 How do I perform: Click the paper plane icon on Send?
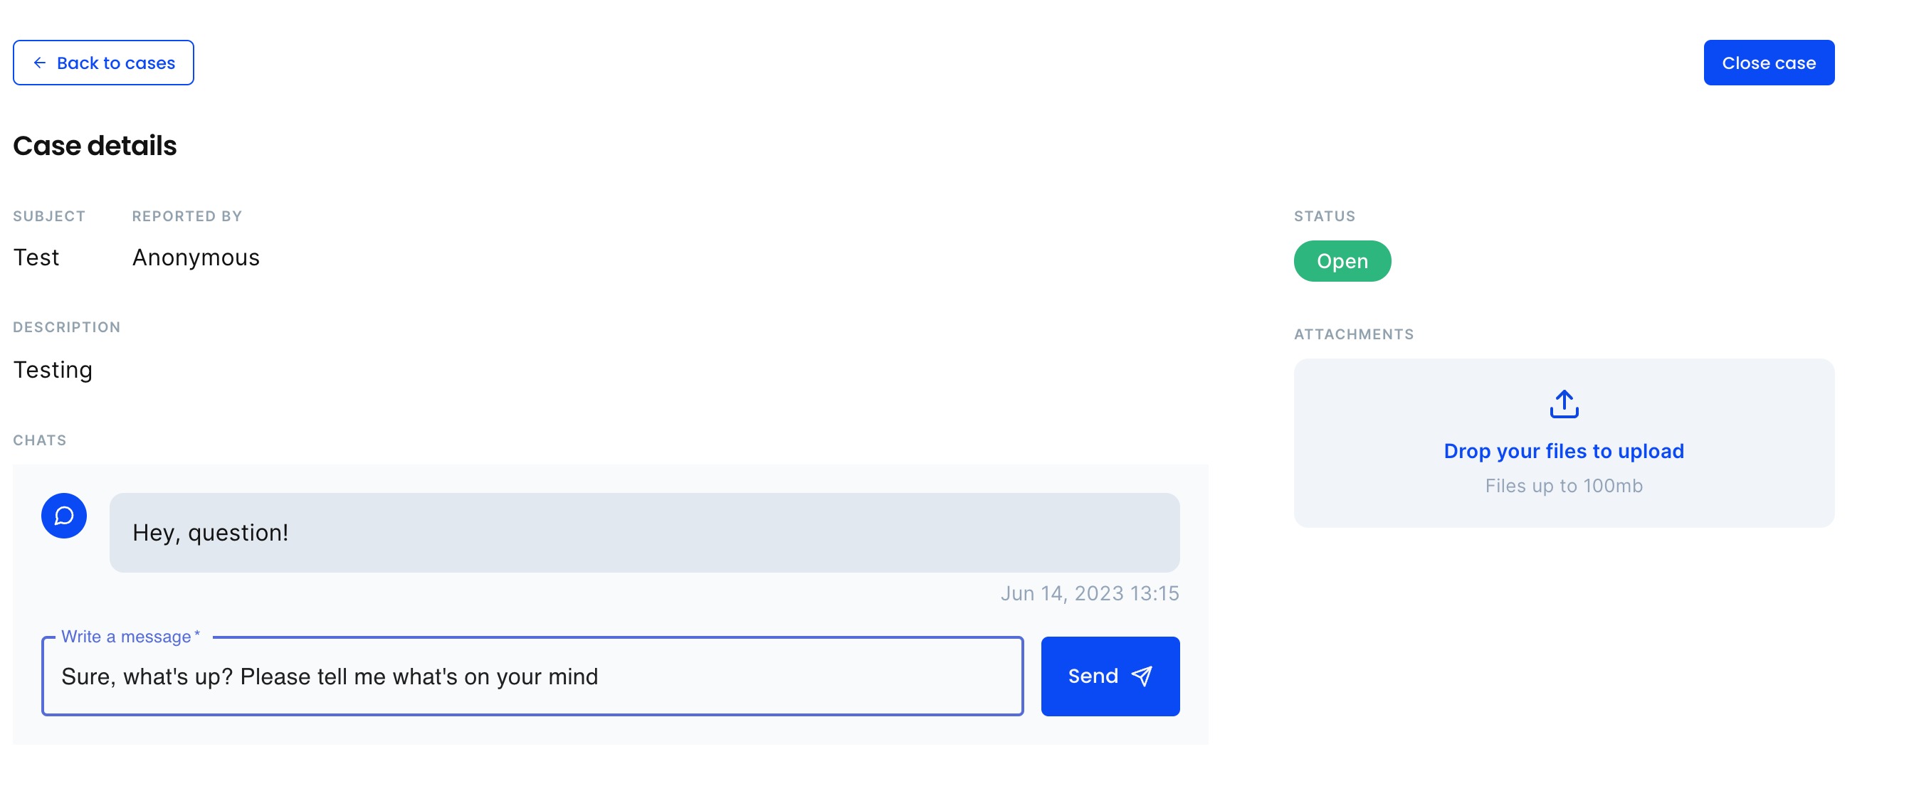pos(1142,676)
